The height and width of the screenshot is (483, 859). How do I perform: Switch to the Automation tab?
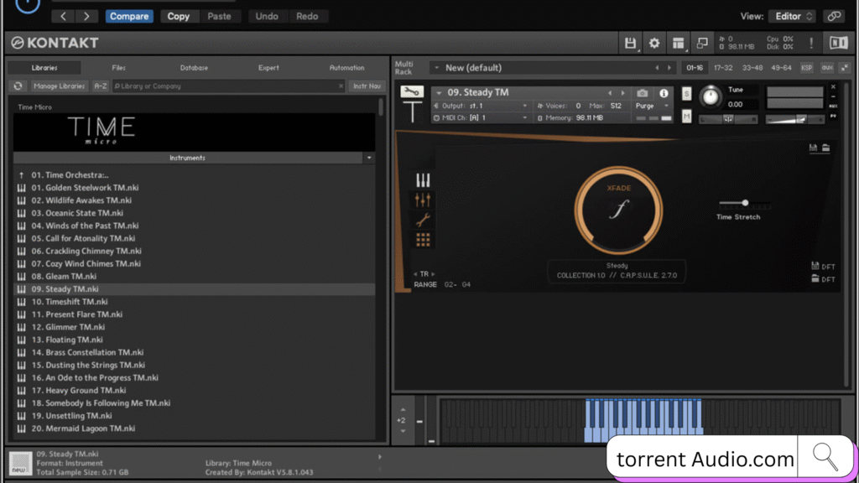click(x=346, y=68)
